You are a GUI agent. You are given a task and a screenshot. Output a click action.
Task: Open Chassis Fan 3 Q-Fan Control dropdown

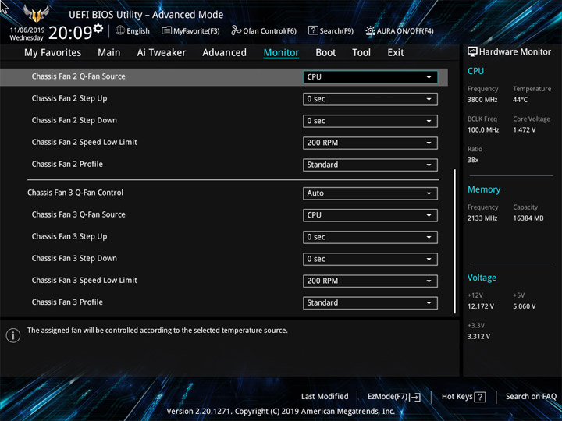click(370, 193)
